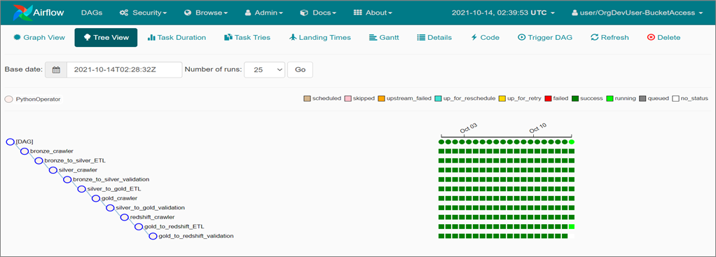Click the Oct 03 date label

pyautogui.click(x=469, y=128)
